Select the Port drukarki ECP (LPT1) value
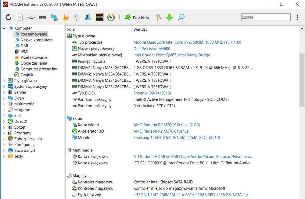The width and height of the screenshot is (305, 199). pyautogui.click(x=154, y=106)
